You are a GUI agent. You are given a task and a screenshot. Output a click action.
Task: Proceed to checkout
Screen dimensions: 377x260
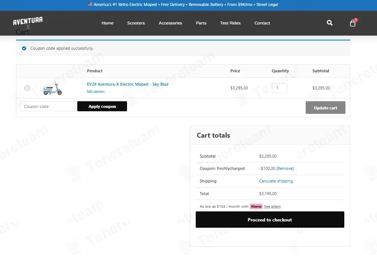[270, 220]
